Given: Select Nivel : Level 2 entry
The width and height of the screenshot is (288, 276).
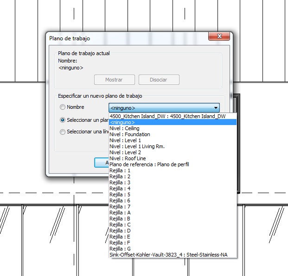Looking at the screenshot, I should [125, 152].
